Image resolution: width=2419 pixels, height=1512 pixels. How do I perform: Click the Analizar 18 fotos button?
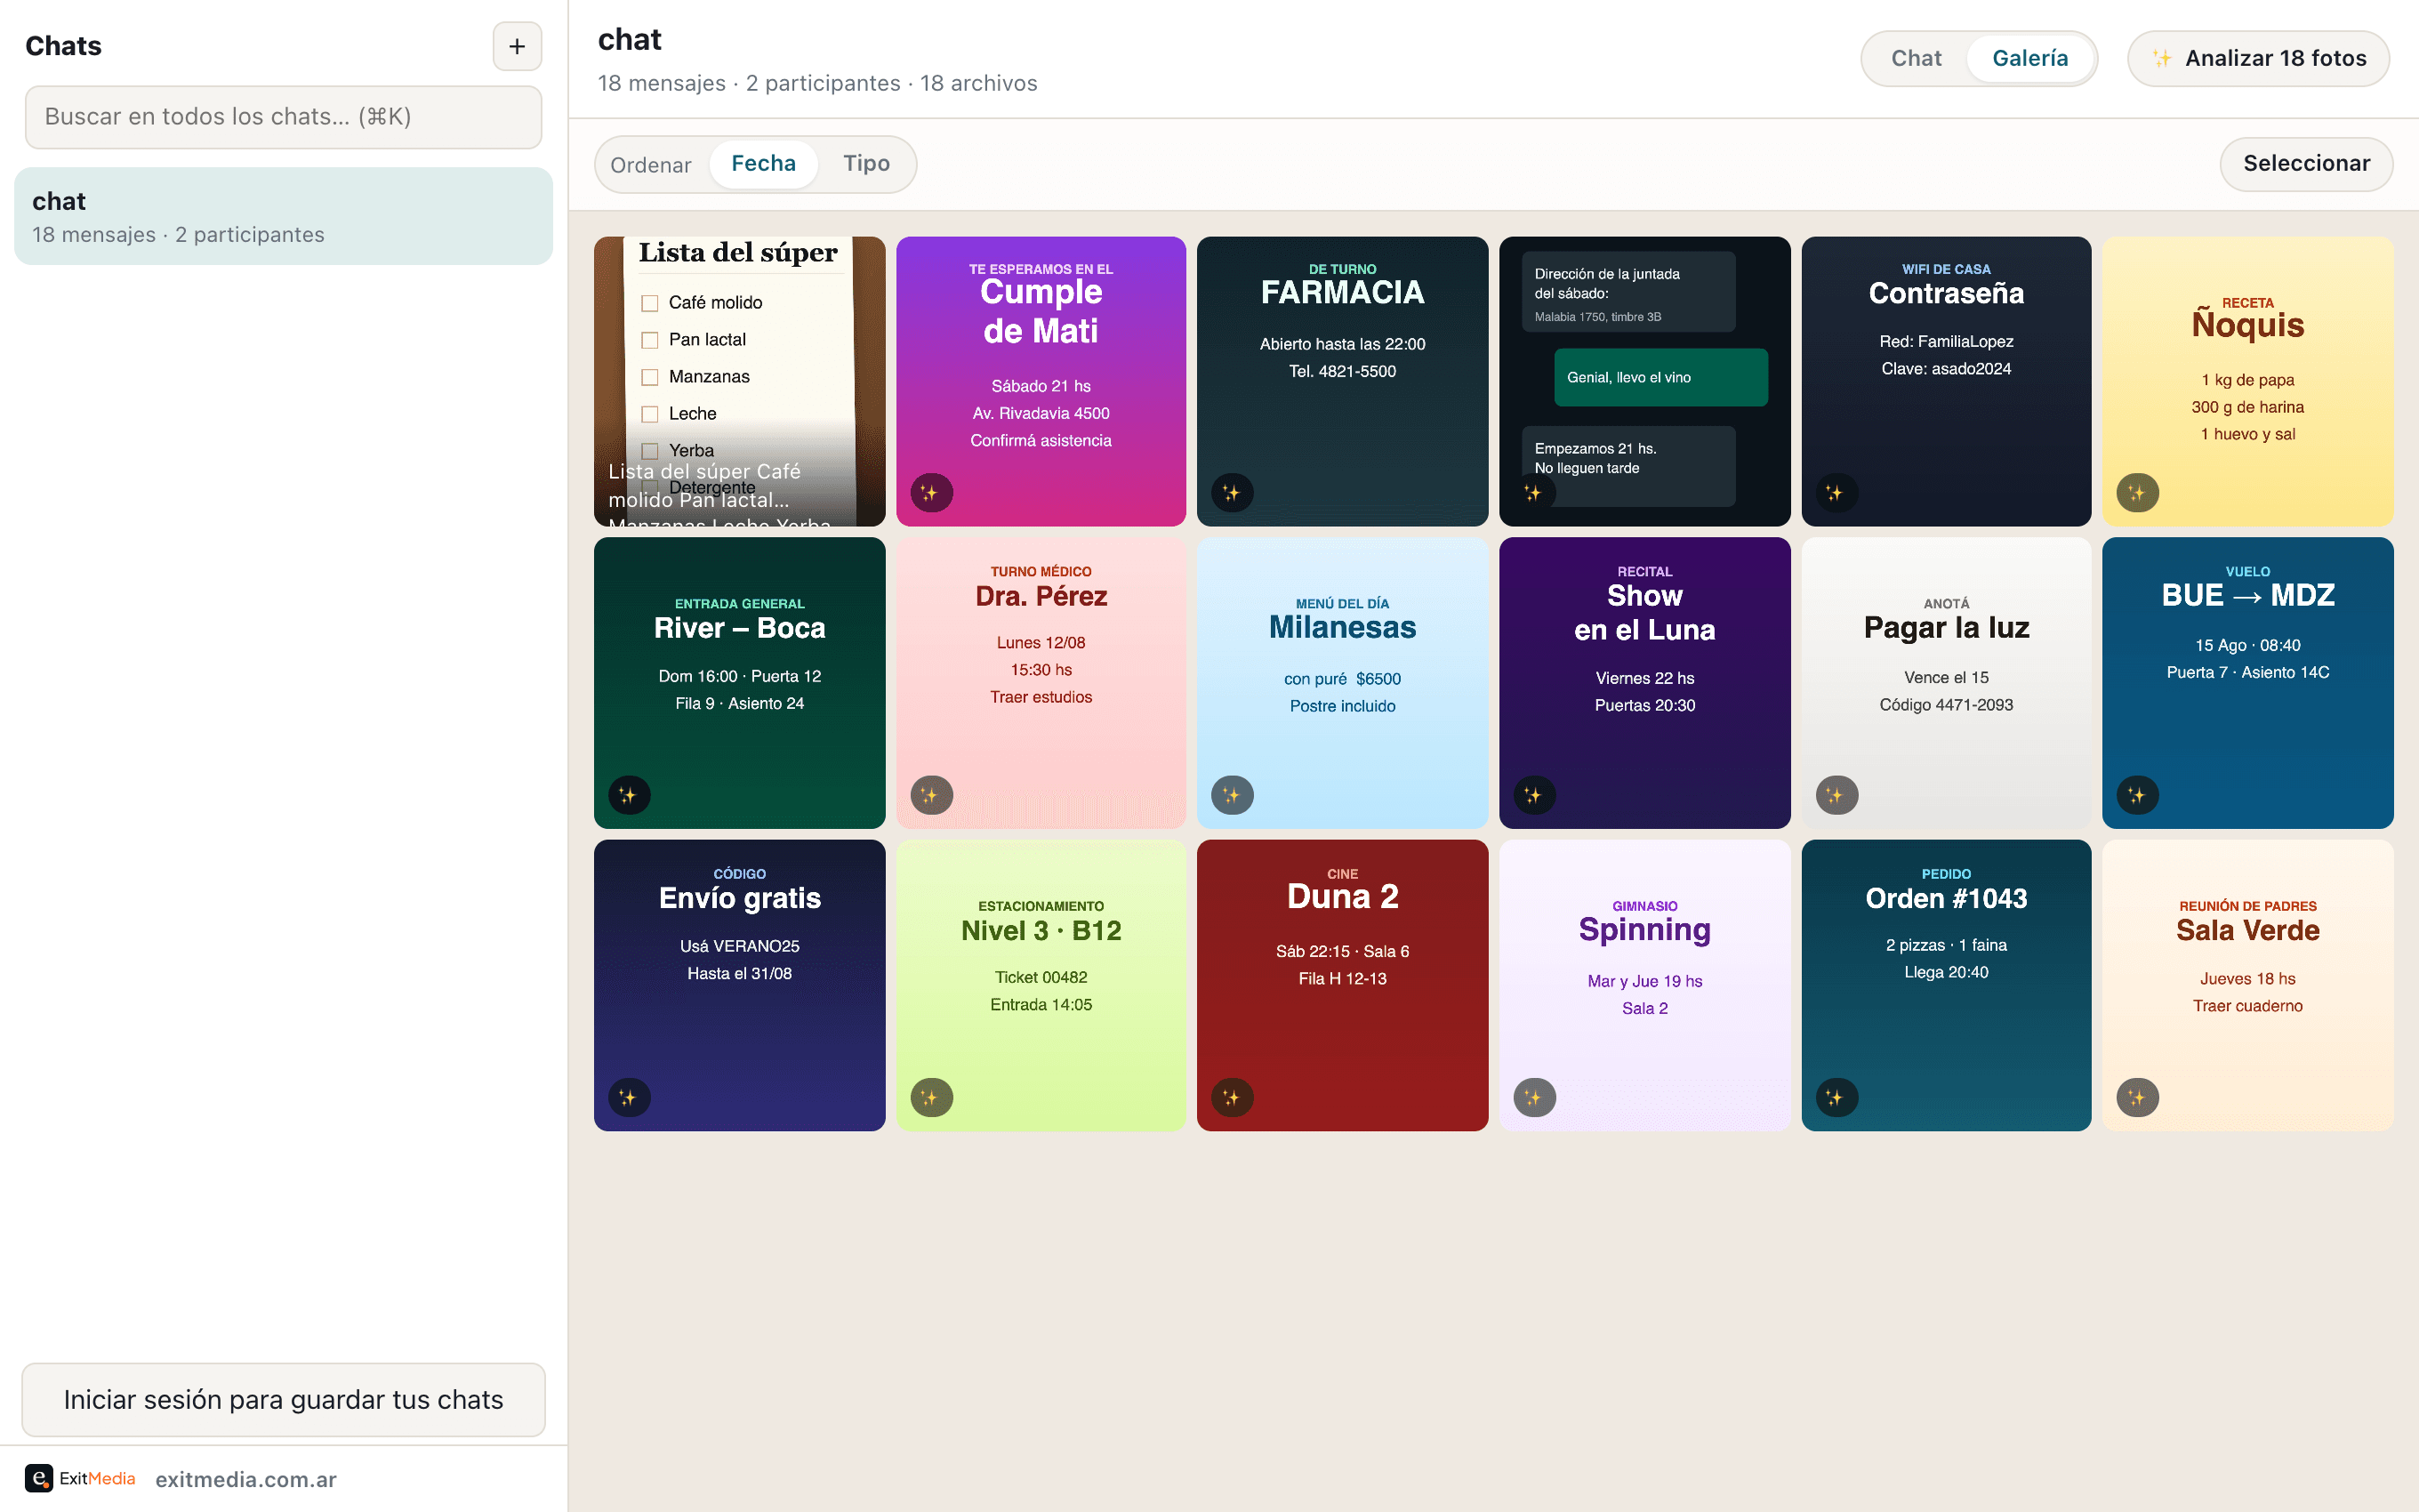pos(2258,58)
